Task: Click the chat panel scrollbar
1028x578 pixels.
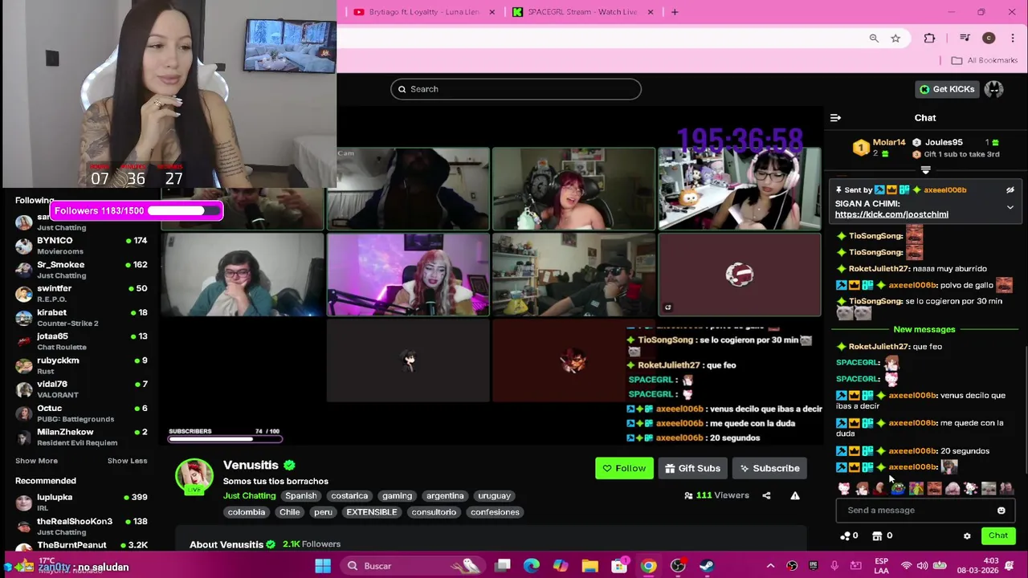Action: 1025,409
